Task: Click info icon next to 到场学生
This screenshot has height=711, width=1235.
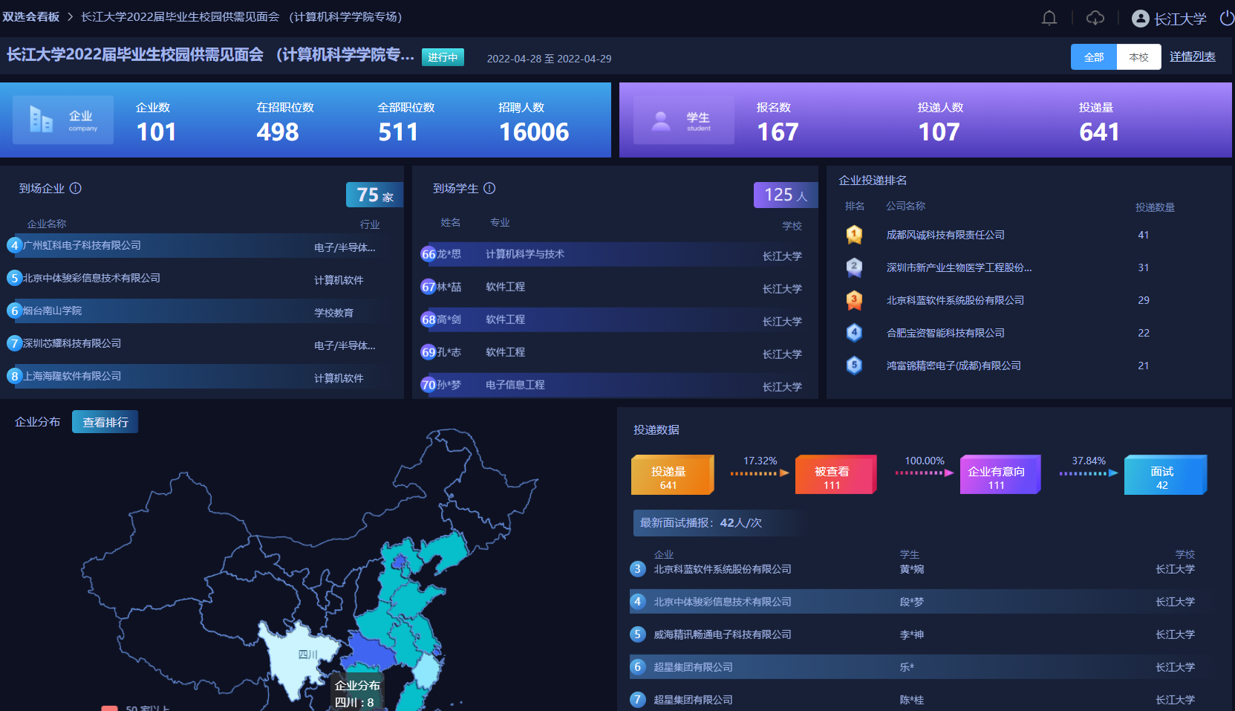Action: pos(489,189)
